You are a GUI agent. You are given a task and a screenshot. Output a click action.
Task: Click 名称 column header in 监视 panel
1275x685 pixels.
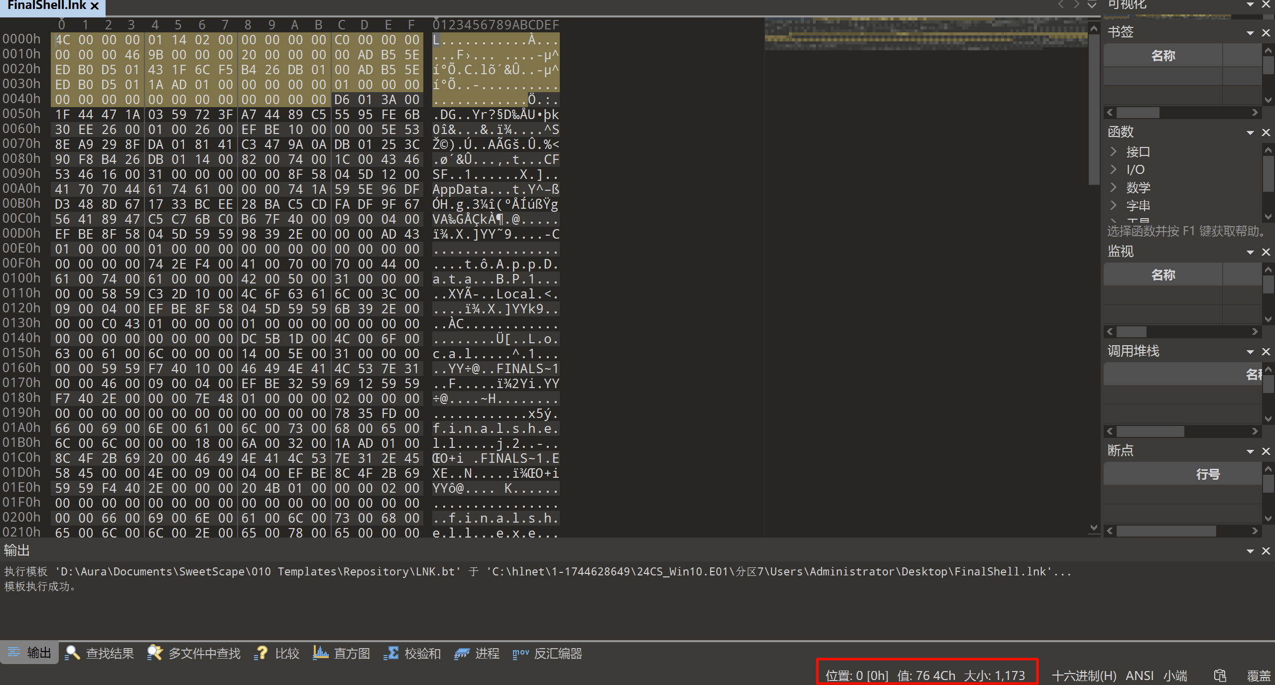click(1163, 274)
